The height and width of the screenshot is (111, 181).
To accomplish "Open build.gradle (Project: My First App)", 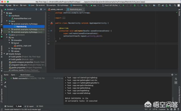I will 25,57.
